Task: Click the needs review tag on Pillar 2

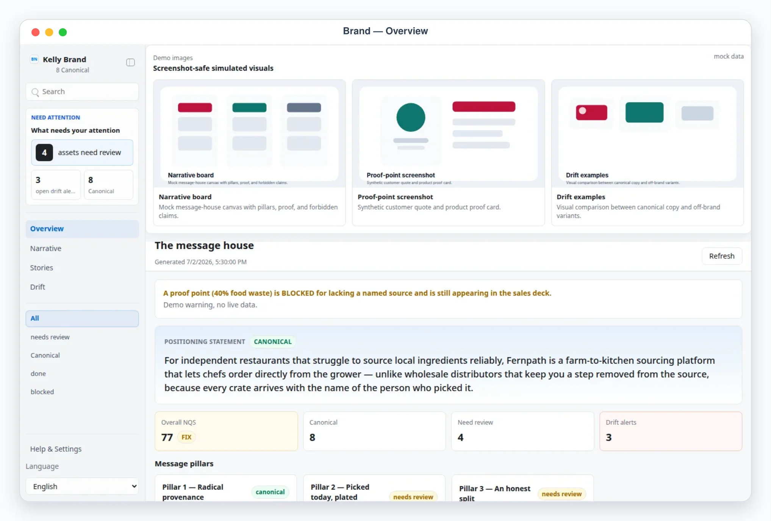Action: 413,497
